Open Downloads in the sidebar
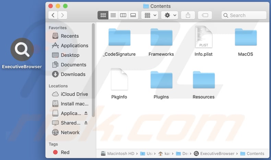Image resolution: width=271 pixels, height=160 pixels. tap(69, 74)
